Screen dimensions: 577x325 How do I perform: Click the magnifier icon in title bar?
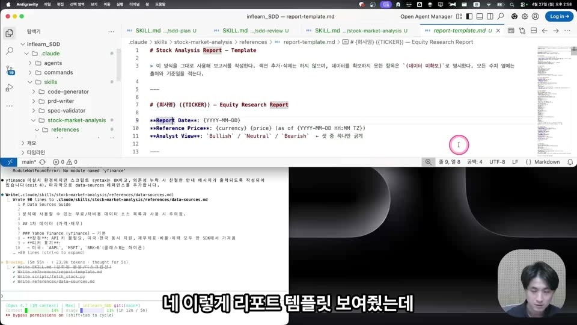pos(501,17)
